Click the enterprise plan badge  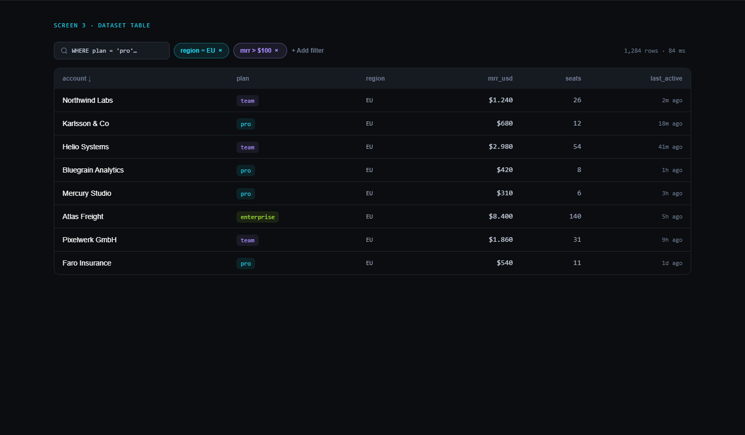pos(258,217)
